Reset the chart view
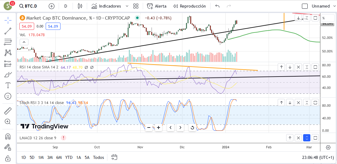Image resolution: width=337 pixels, height=164 pixels. point(192,128)
